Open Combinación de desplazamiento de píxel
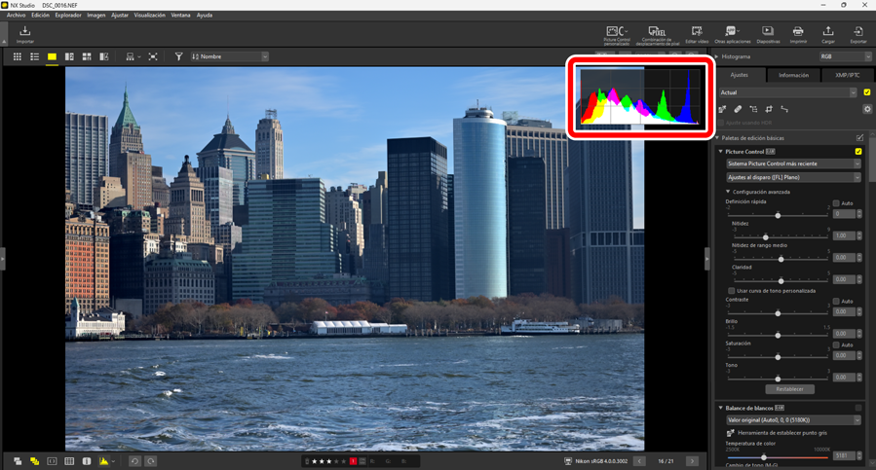The width and height of the screenshot is (876, 470). point(656,34)
